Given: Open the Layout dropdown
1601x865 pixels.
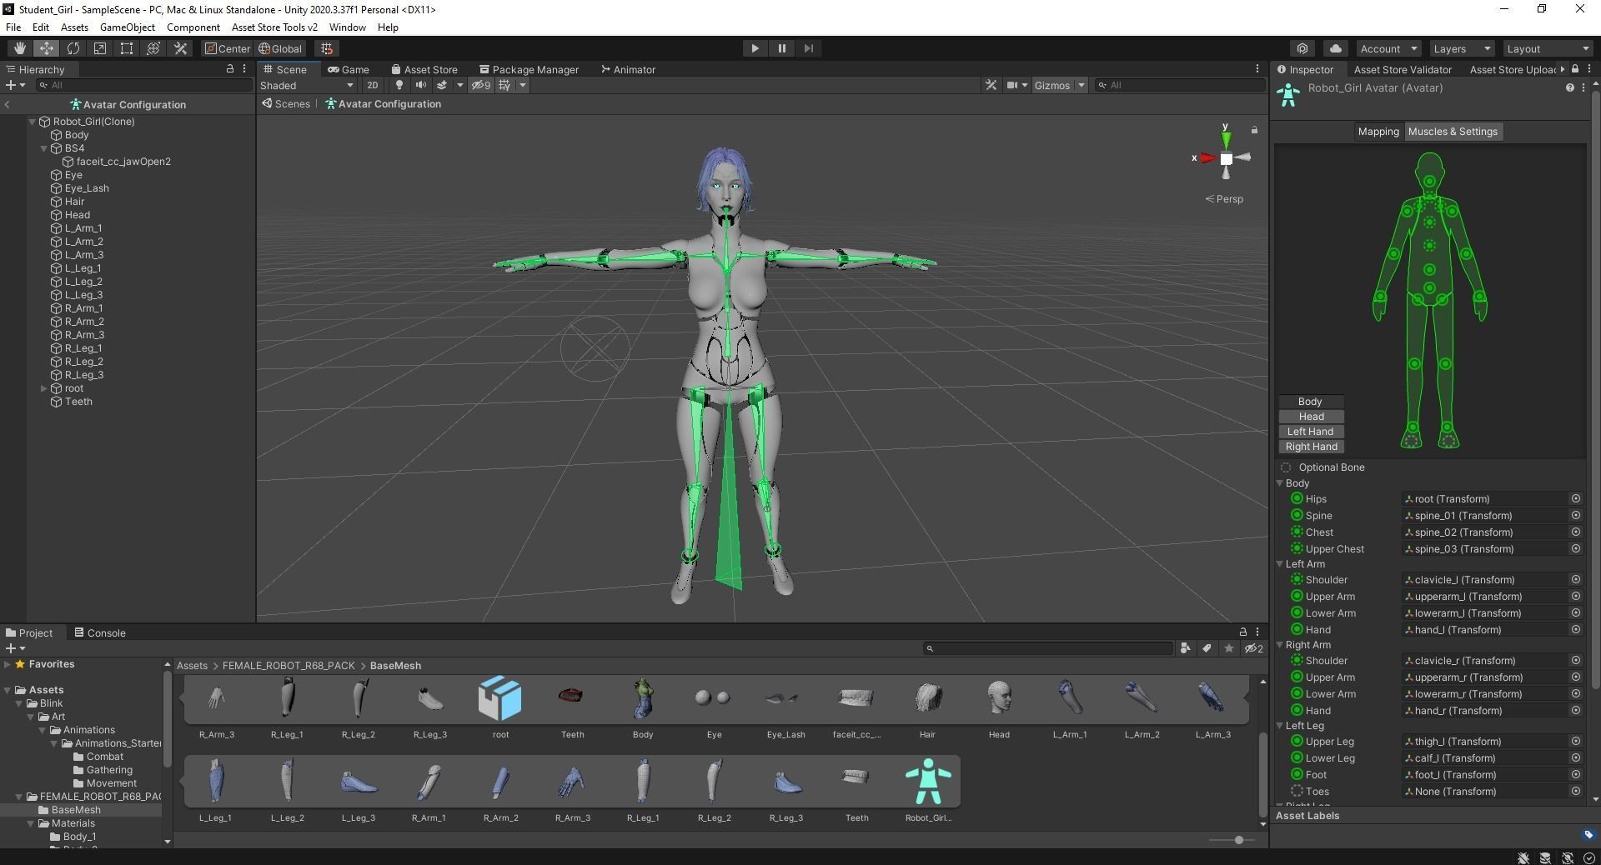Looking at the screenshot, I should (x=1548, y=48).
